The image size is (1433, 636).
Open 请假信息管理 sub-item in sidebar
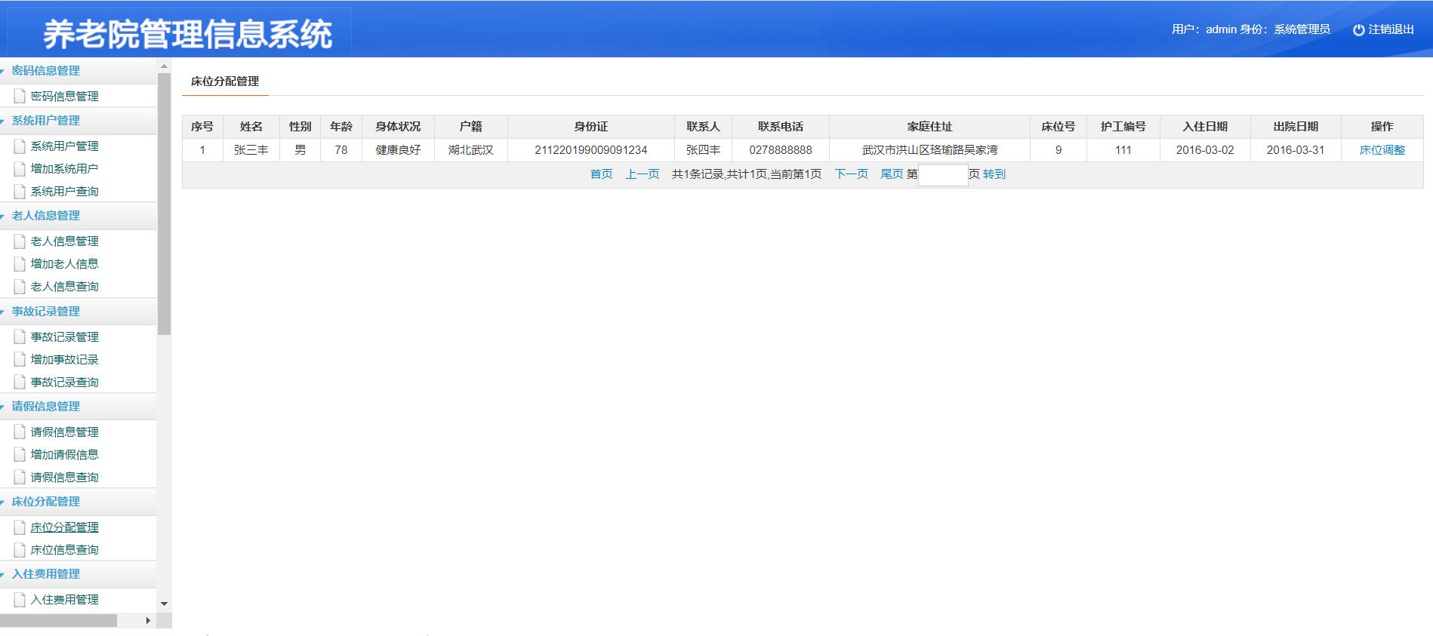coord(64,432)
